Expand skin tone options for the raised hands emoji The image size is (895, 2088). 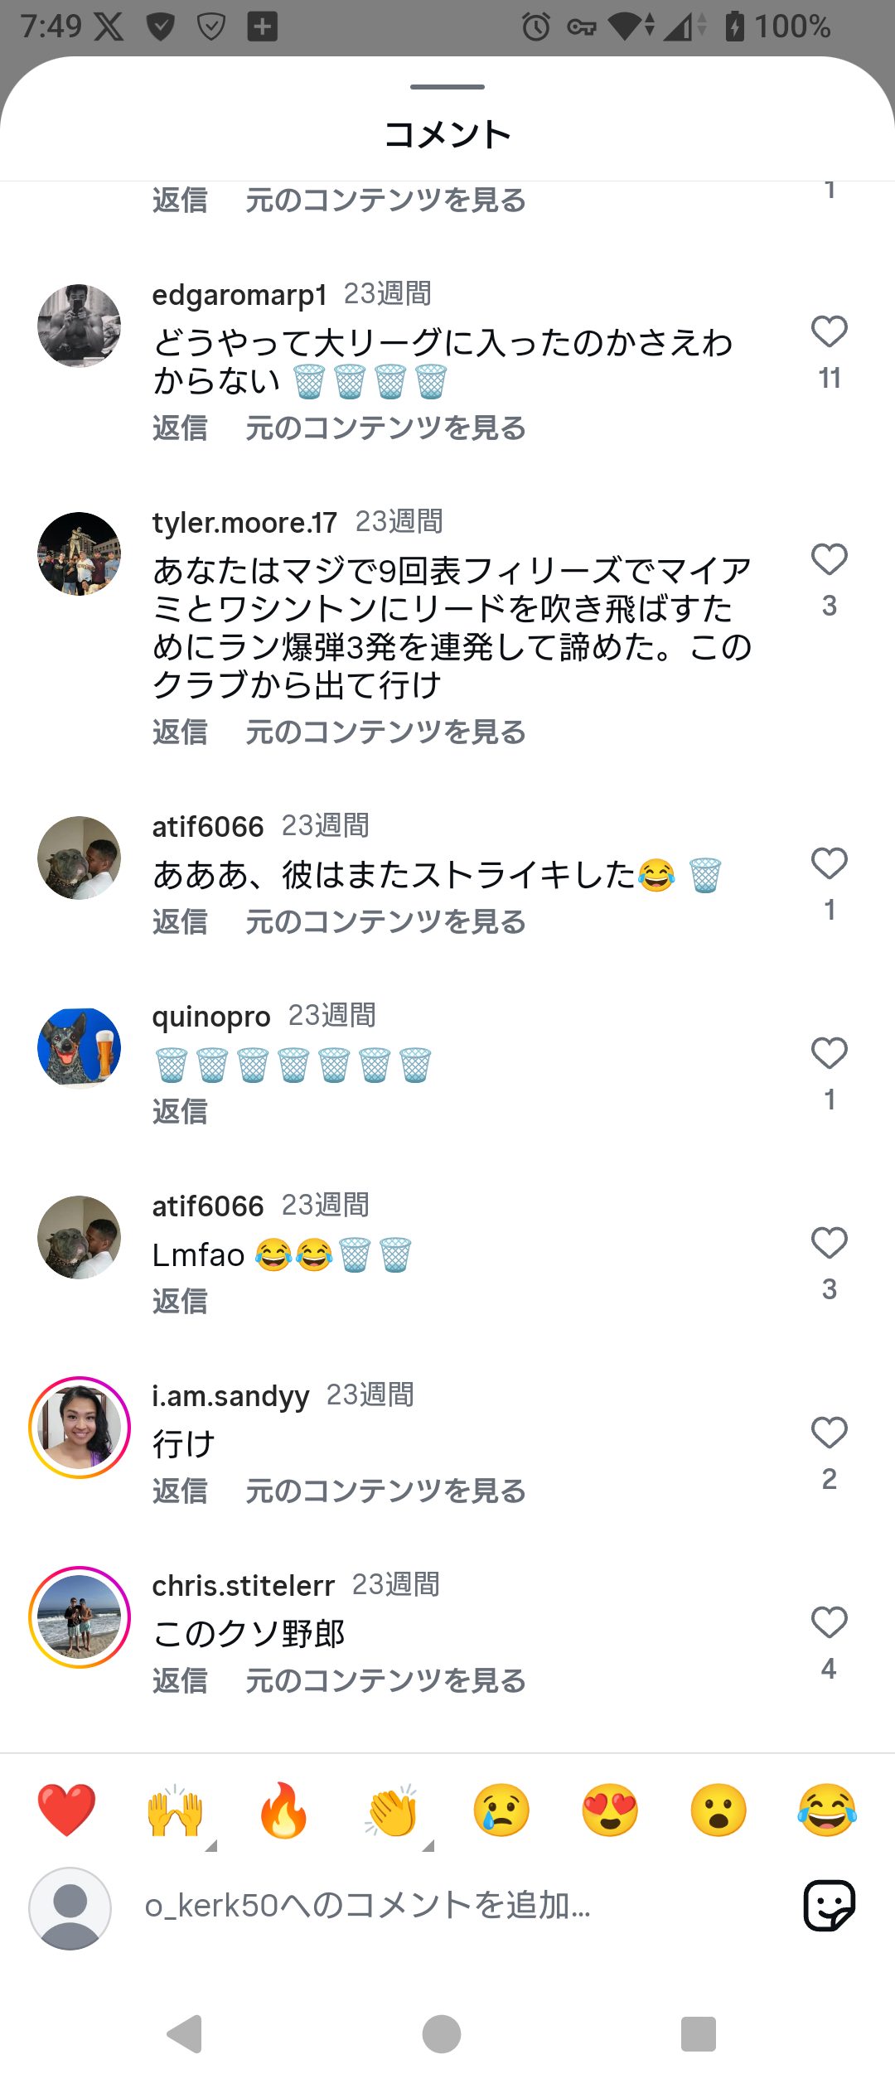click(x=211, y=1846)
